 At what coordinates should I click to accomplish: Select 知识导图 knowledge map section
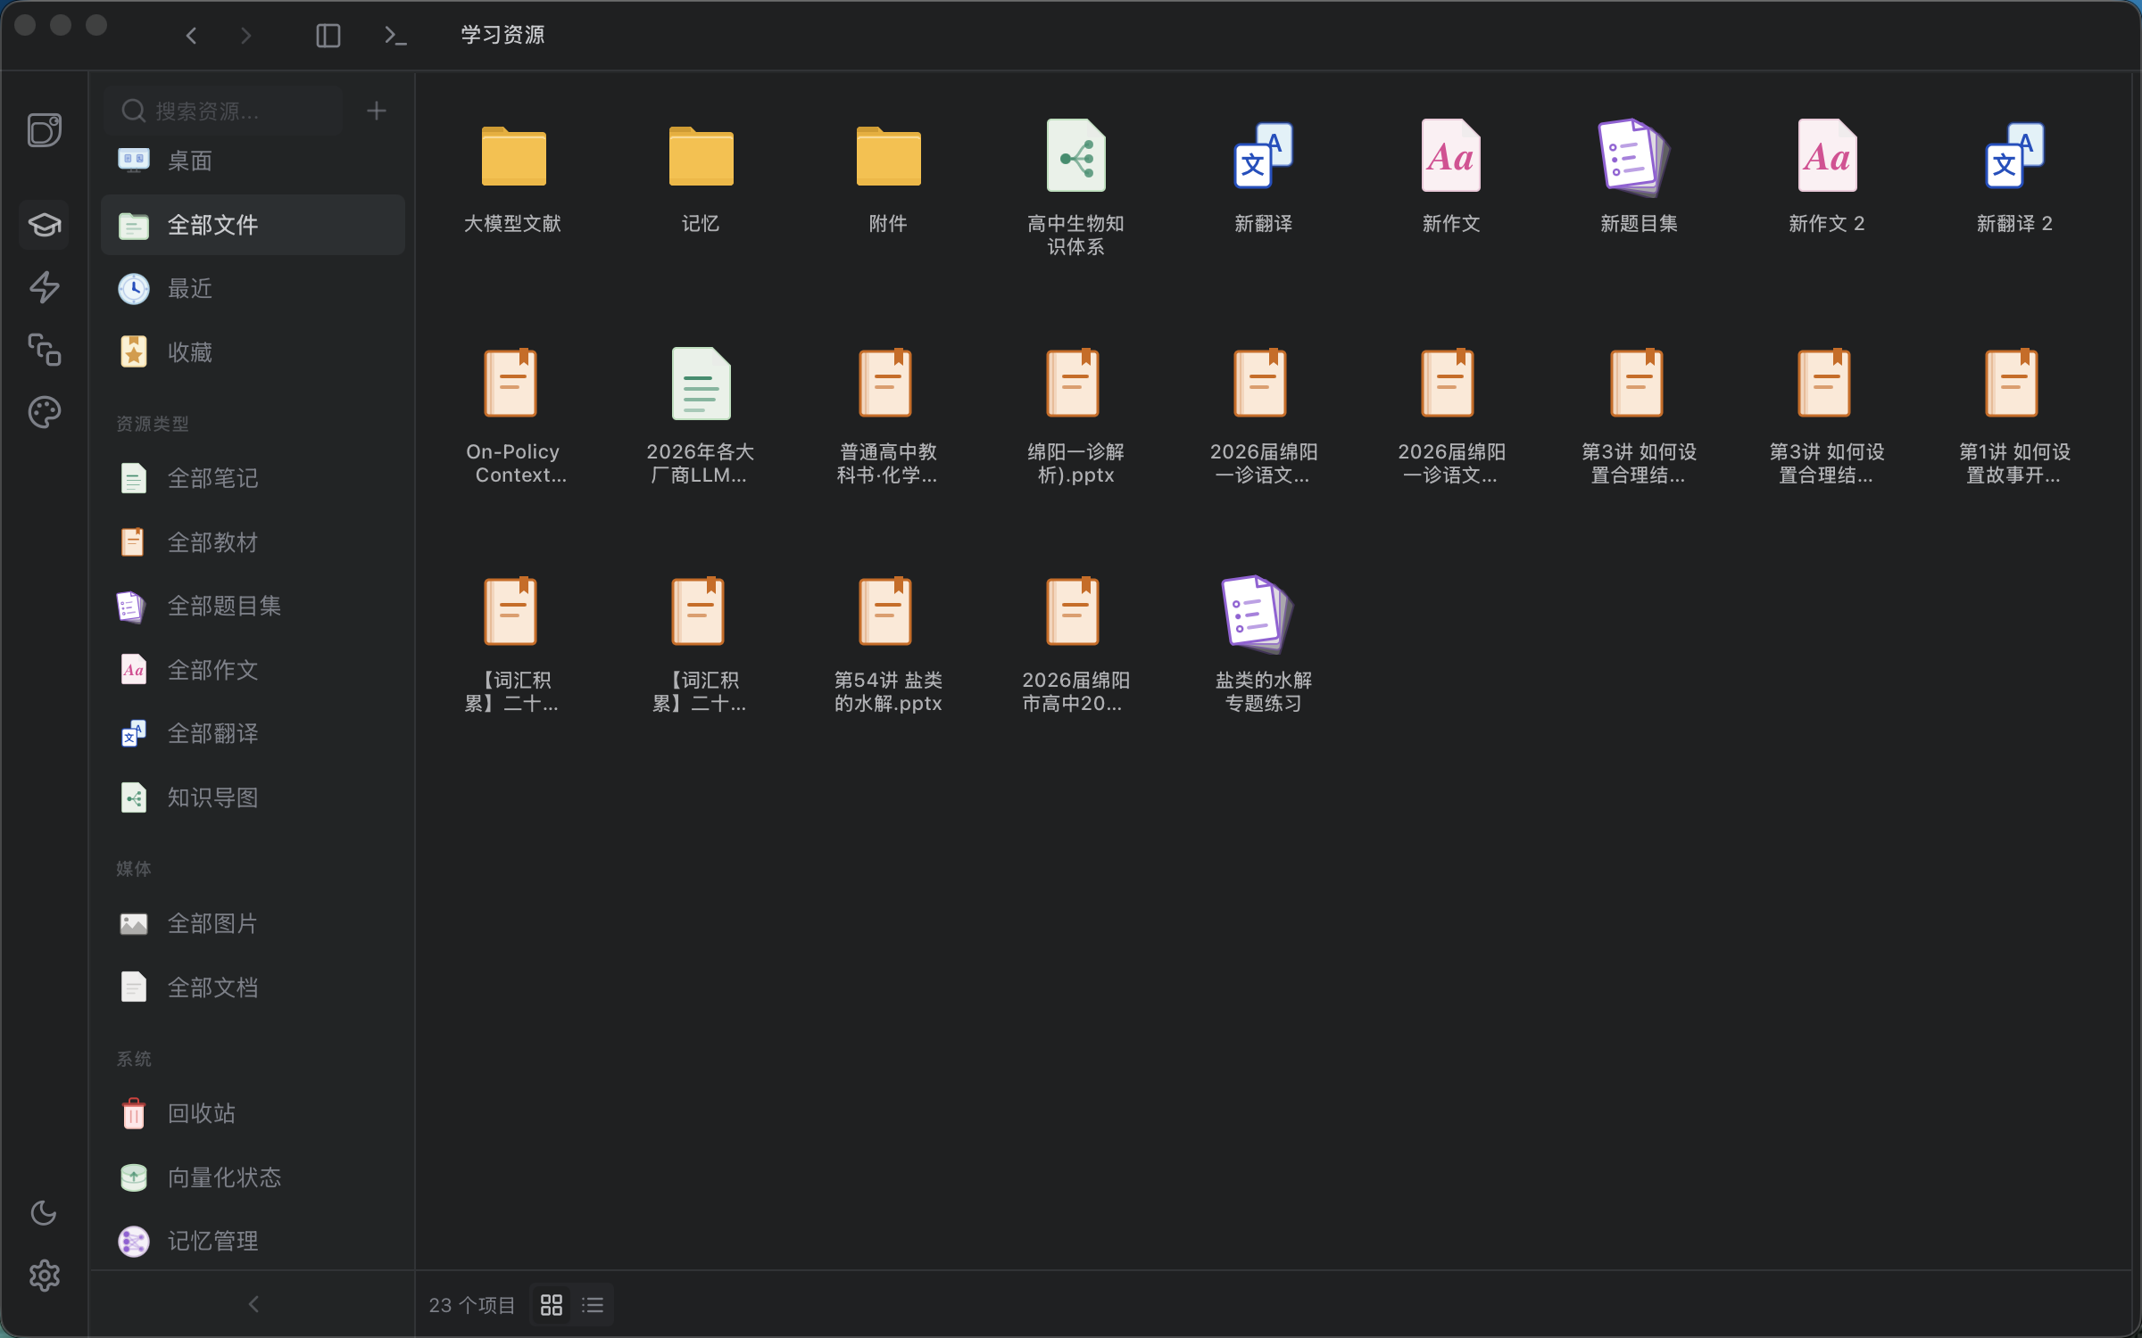211,797
